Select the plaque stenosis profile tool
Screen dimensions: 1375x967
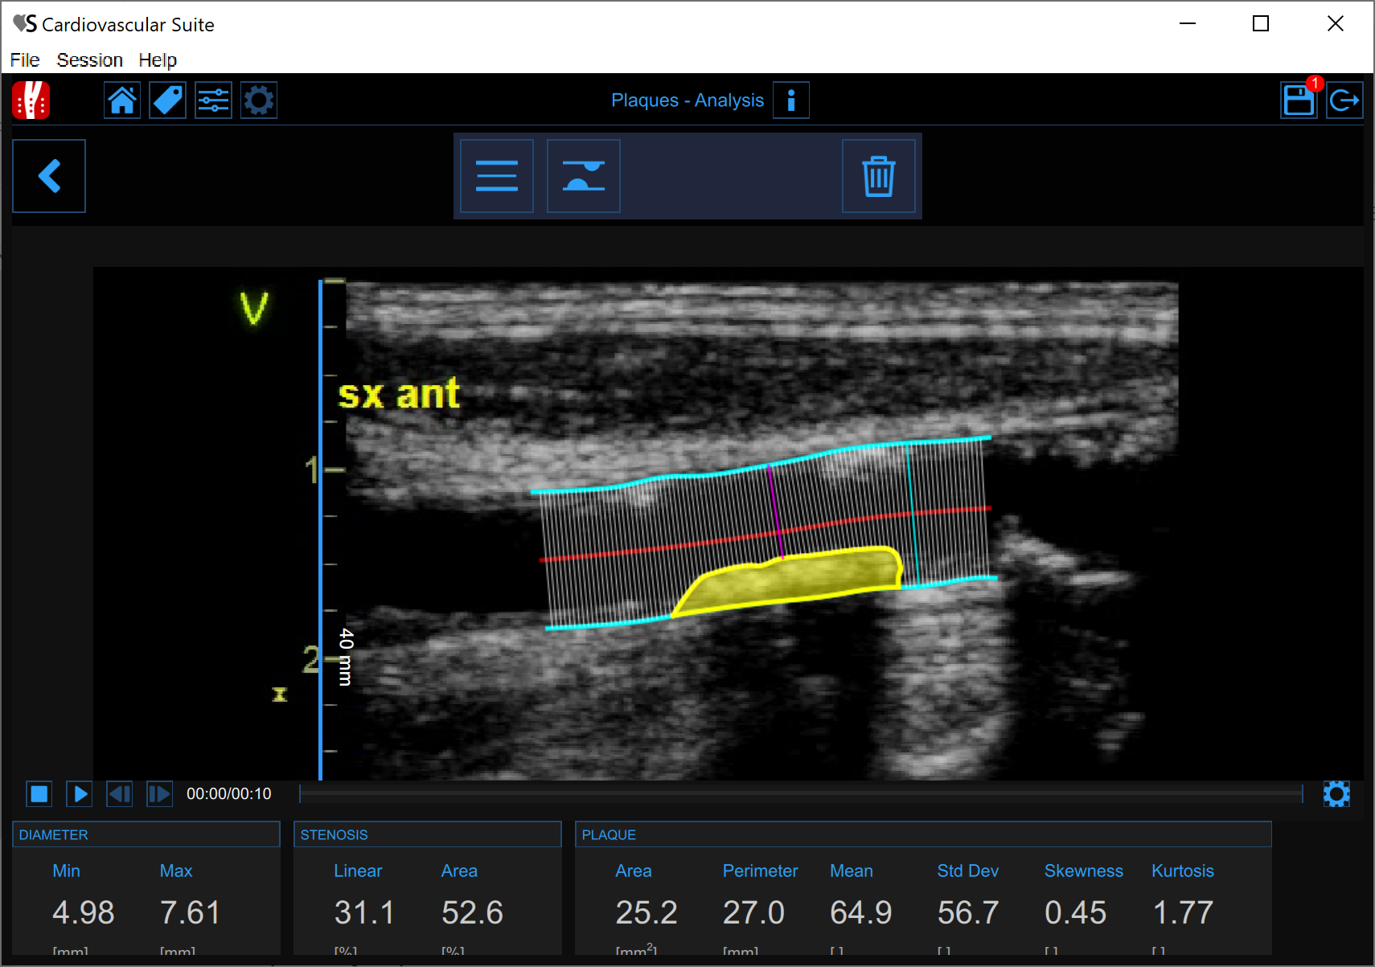tap(584, 176)
